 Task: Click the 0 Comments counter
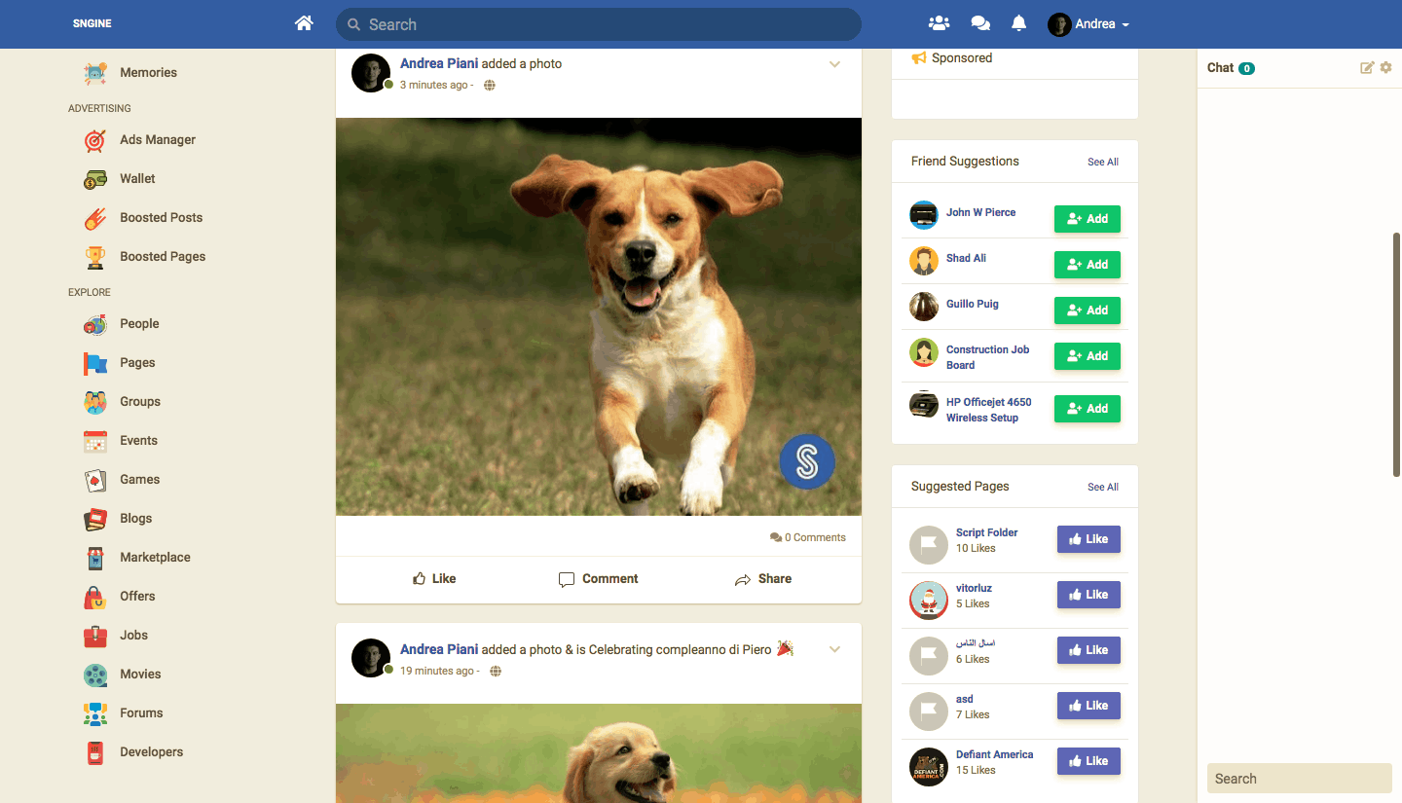(808, 537)
